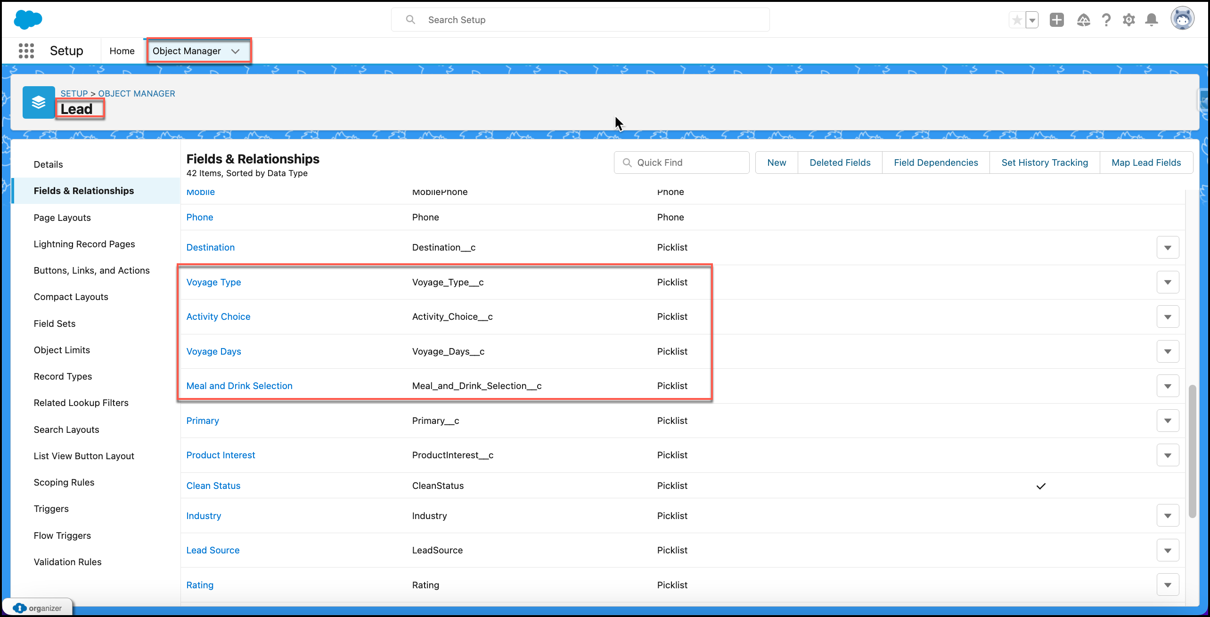Focus the Quick Find search box

(681, 162)
